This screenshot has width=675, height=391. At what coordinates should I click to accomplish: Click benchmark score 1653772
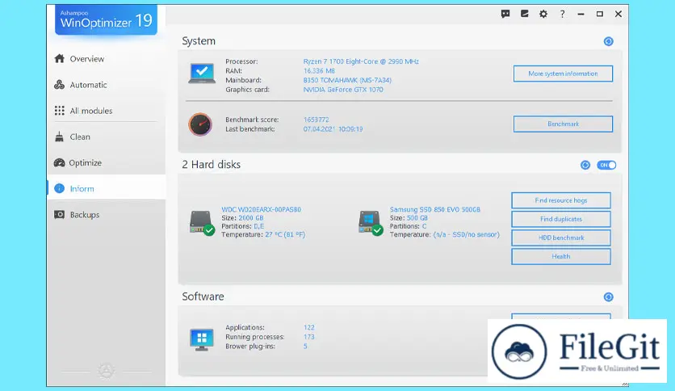point(316,120)
